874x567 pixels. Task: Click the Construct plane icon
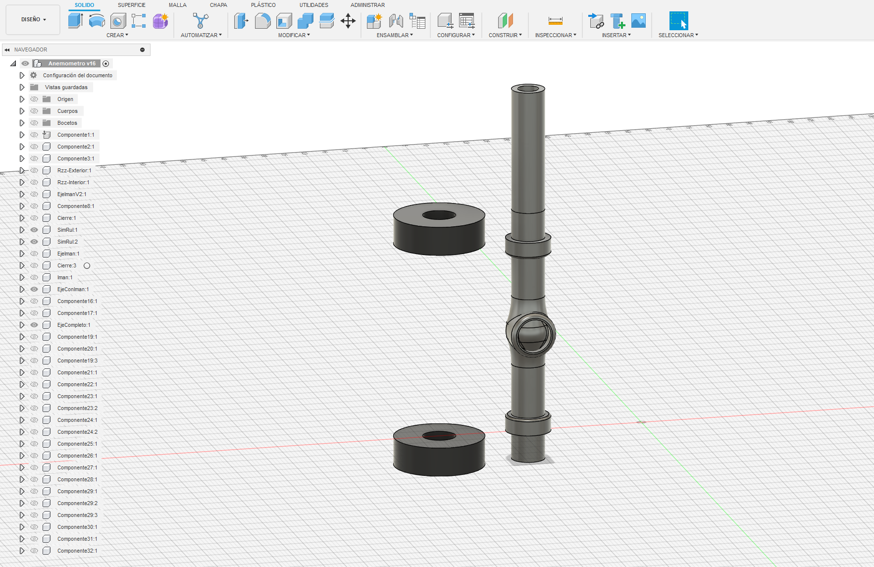pos(505,21)
